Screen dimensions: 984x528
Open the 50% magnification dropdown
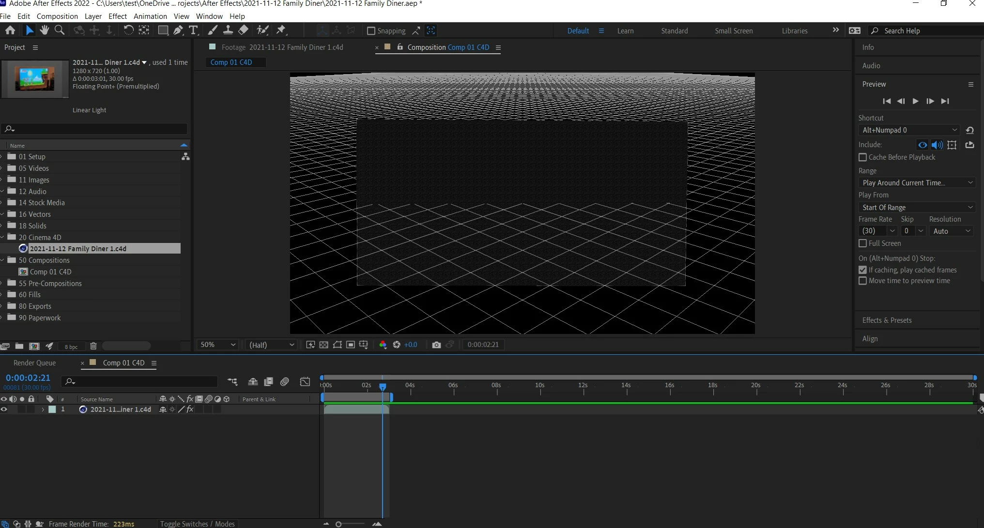coord(218,345)
